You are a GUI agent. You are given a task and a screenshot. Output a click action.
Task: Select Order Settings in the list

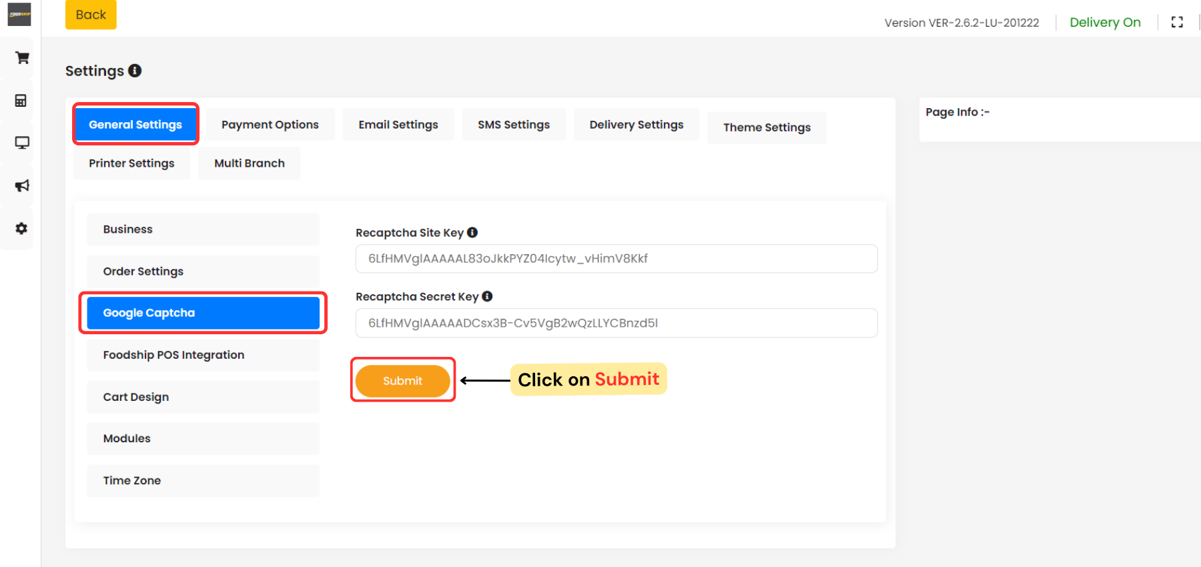click(204, 271)
